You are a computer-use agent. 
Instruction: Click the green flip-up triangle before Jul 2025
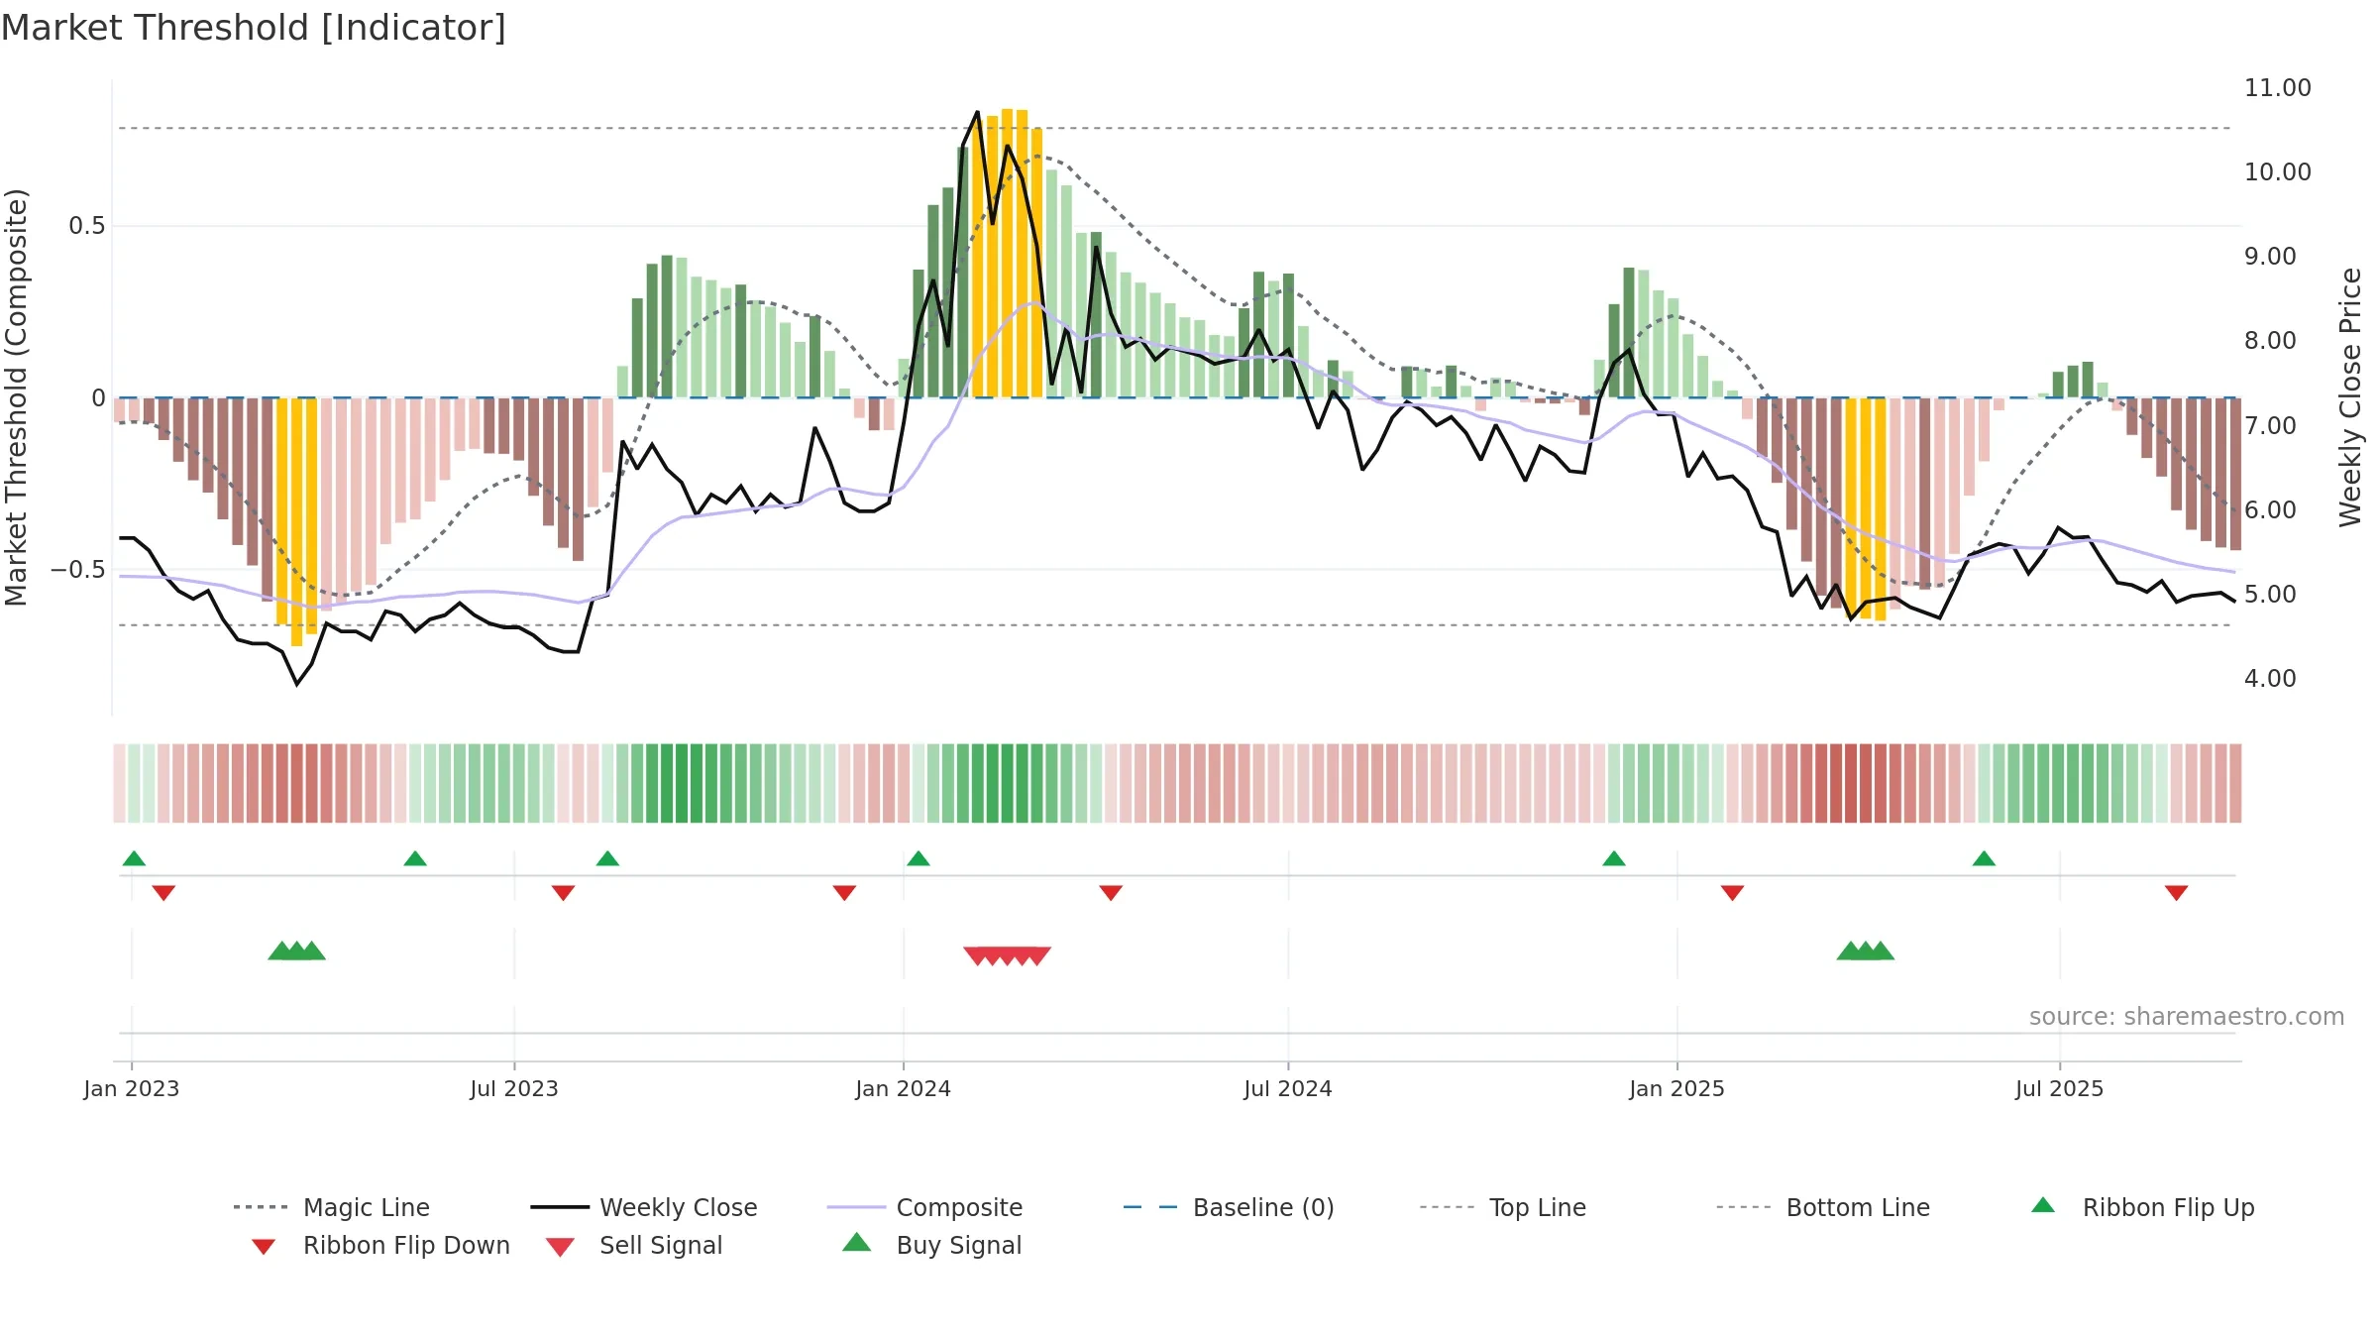click(x=1984, y=858)
